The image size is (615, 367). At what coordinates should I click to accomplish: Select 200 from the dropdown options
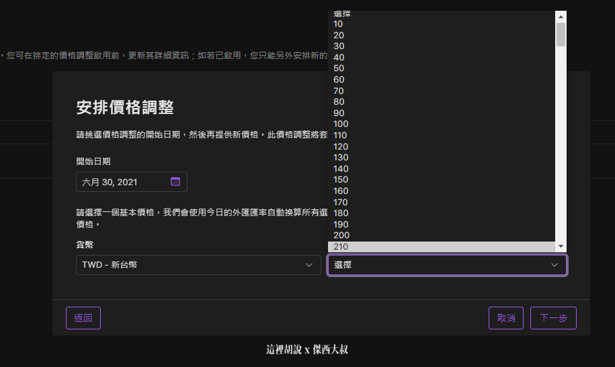441,235
